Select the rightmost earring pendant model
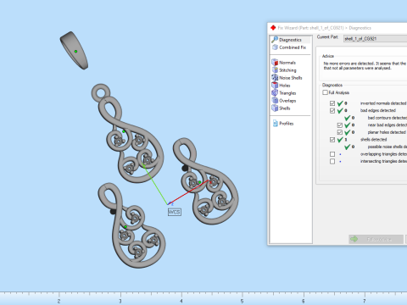 (206, 181)
